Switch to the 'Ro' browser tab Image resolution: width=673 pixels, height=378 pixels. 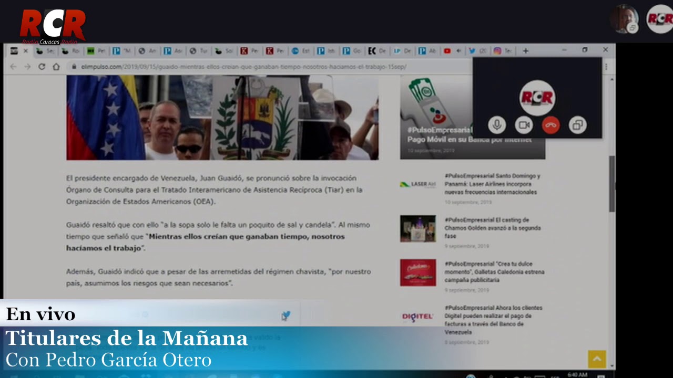pos(71,51)
